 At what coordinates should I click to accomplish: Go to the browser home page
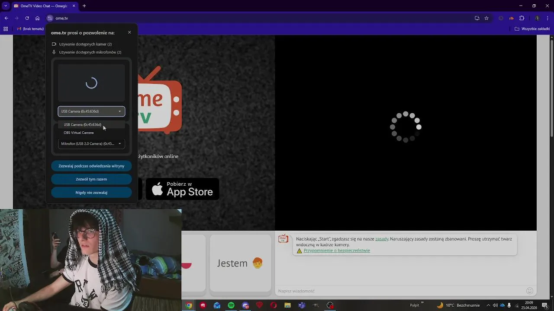click(x=37, y=18)
